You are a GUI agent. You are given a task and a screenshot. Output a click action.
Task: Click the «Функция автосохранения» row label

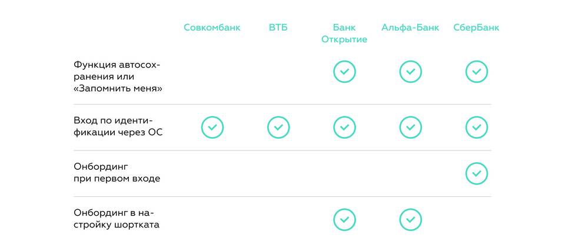pyautogui.click(x=118, y=76)
